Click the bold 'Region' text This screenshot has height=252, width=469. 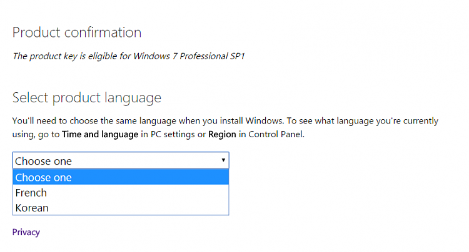(x=222, y=135)
